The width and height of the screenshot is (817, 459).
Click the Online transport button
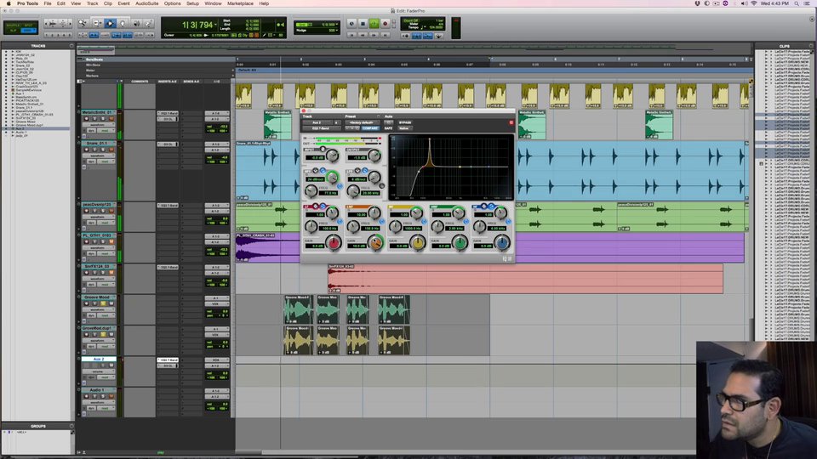[351, 24]
